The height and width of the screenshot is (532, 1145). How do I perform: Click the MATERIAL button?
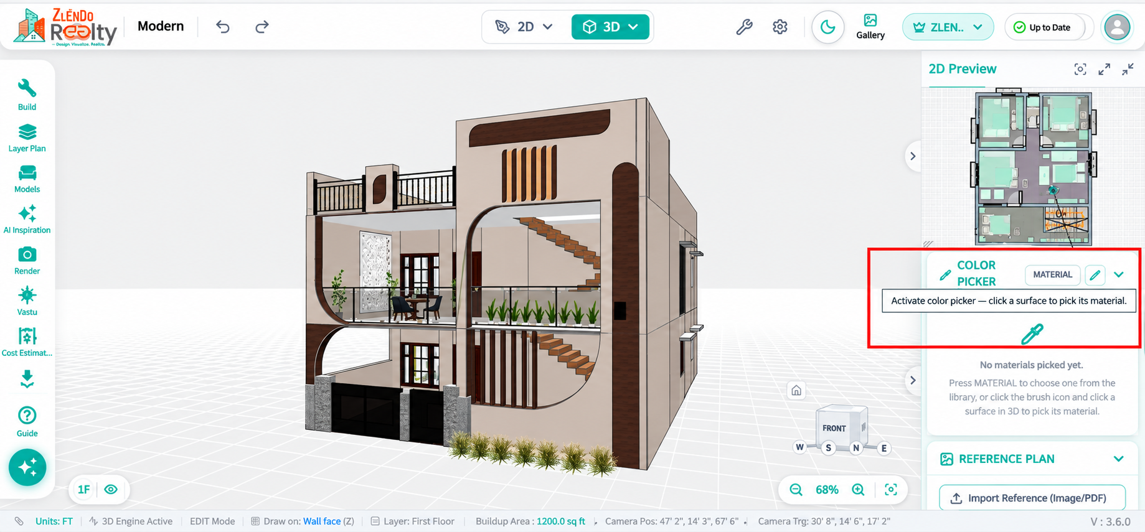click(x=1052, y=274)
